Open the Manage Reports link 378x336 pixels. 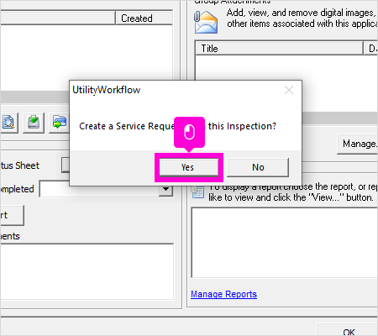click(x=223, y=294)
